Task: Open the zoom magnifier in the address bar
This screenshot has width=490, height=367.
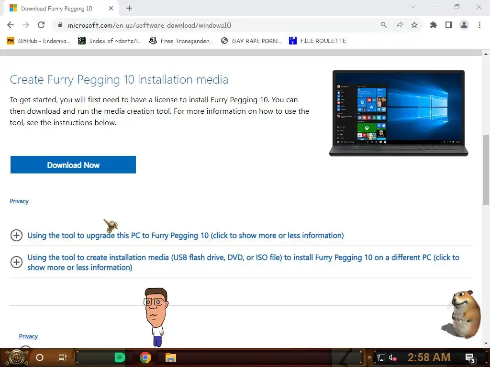Action: [383, 25]
